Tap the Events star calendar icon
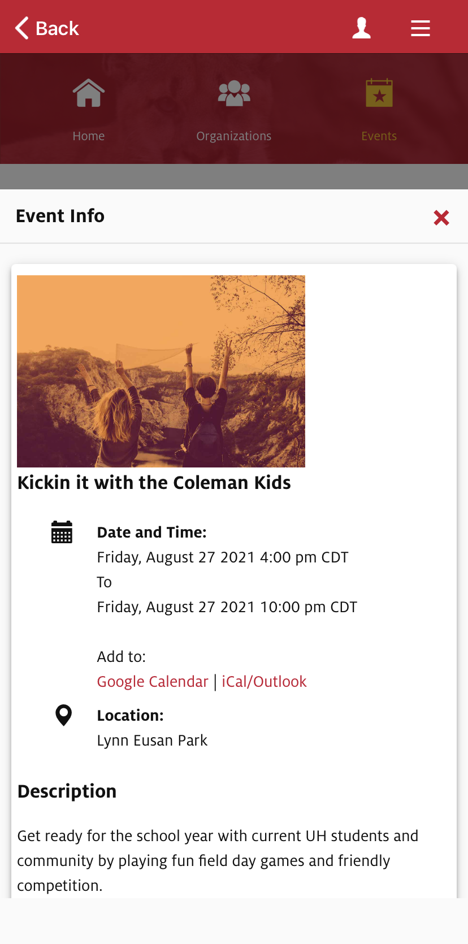Screen dimensions: 468x944 (x=379, y=93)
